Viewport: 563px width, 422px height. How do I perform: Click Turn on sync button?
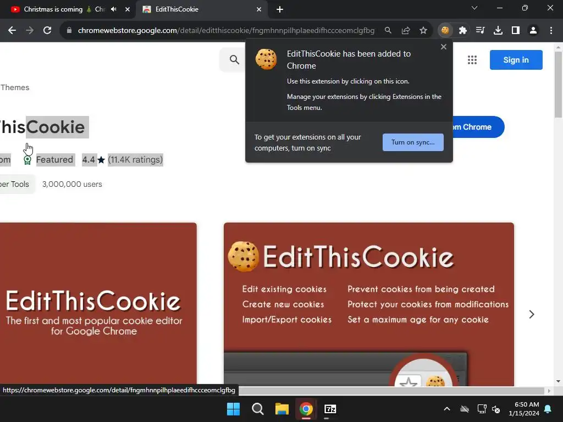(x=413, y=142)
